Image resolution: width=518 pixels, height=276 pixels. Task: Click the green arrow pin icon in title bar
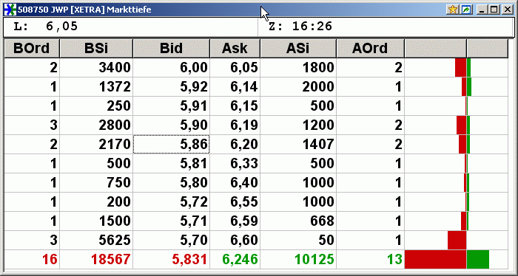point(466,10)
